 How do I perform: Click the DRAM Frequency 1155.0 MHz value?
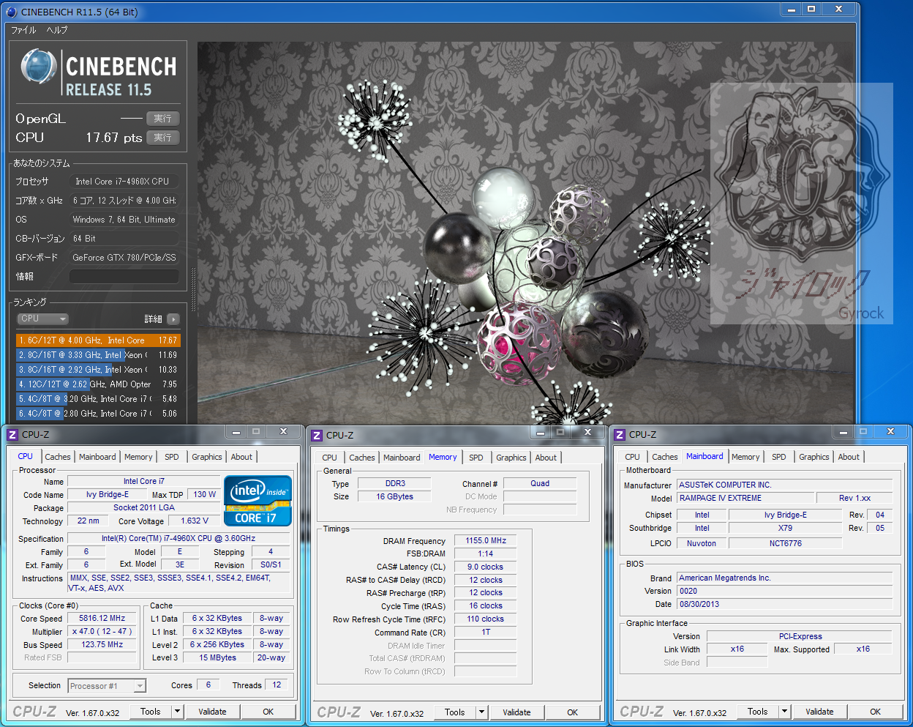point(486,541)
